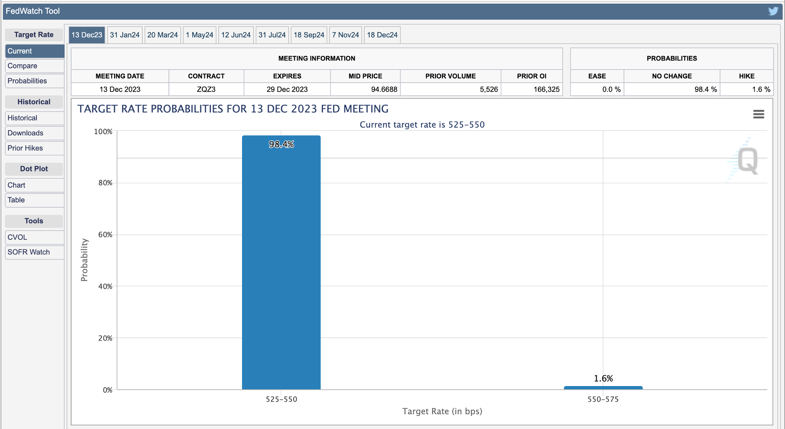Click the 1.6% data label
This screenshot has height=429, width=785.
click(603, 379)
